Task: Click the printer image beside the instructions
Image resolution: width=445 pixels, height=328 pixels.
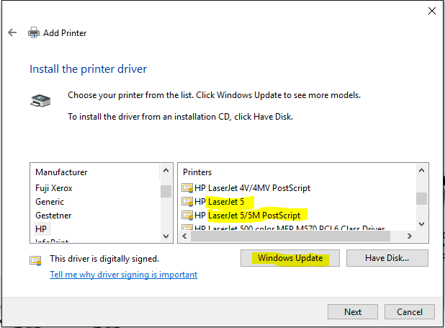Action: coord(40,102)
